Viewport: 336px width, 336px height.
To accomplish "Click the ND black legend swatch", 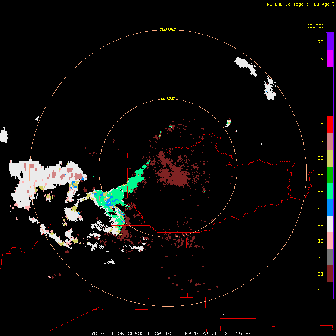I will coord(330,290).
